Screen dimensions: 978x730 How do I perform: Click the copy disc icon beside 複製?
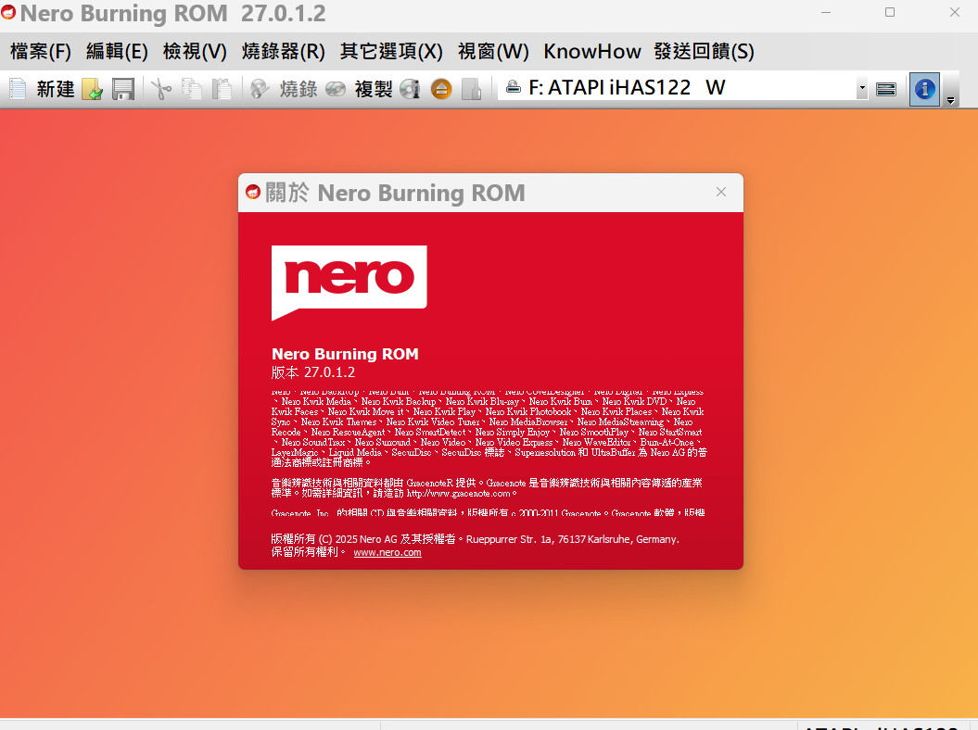point(336,89)
